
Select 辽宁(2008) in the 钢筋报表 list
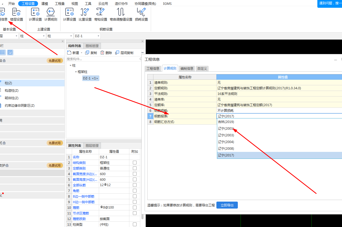(279, 148)
